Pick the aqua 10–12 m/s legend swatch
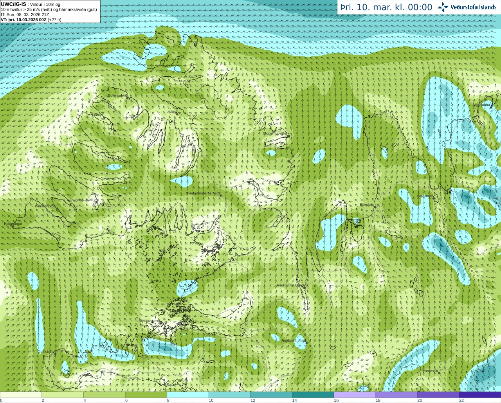The width and height of the screenshot is (501, 403). coord(229,395)
